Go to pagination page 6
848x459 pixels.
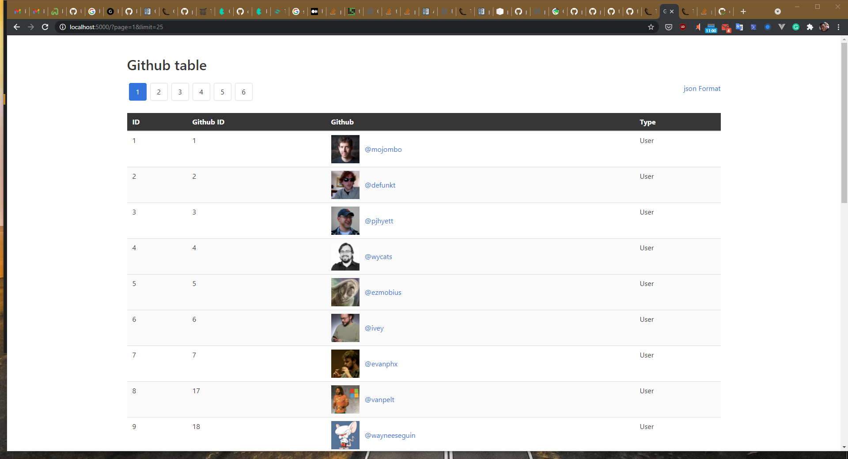244,92
